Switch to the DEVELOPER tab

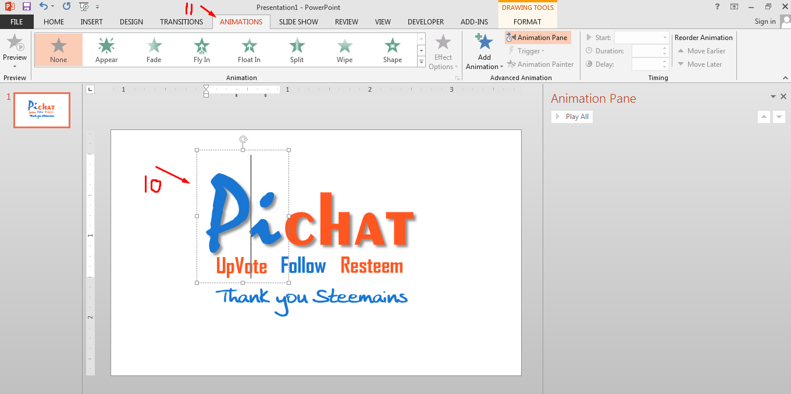click(x=426, y=21)
